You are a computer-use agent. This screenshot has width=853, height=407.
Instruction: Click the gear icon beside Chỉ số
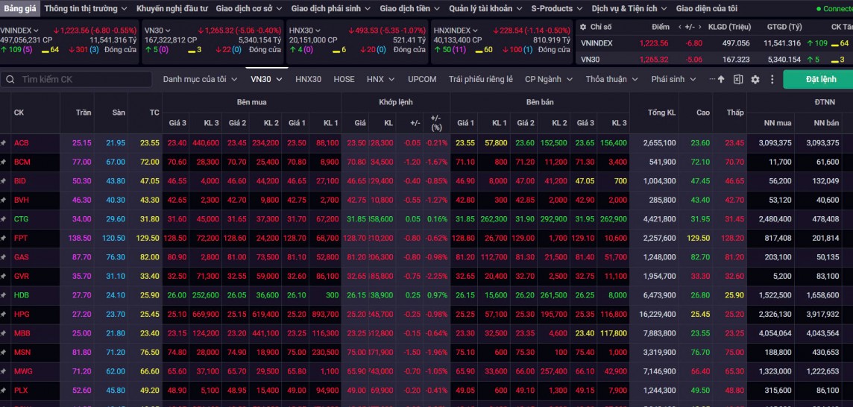583,27
